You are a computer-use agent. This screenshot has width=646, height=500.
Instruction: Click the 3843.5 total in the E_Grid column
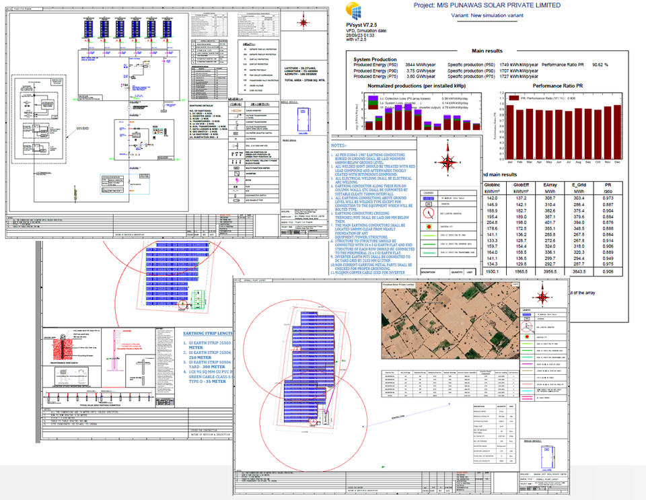(x=579, y=272)
